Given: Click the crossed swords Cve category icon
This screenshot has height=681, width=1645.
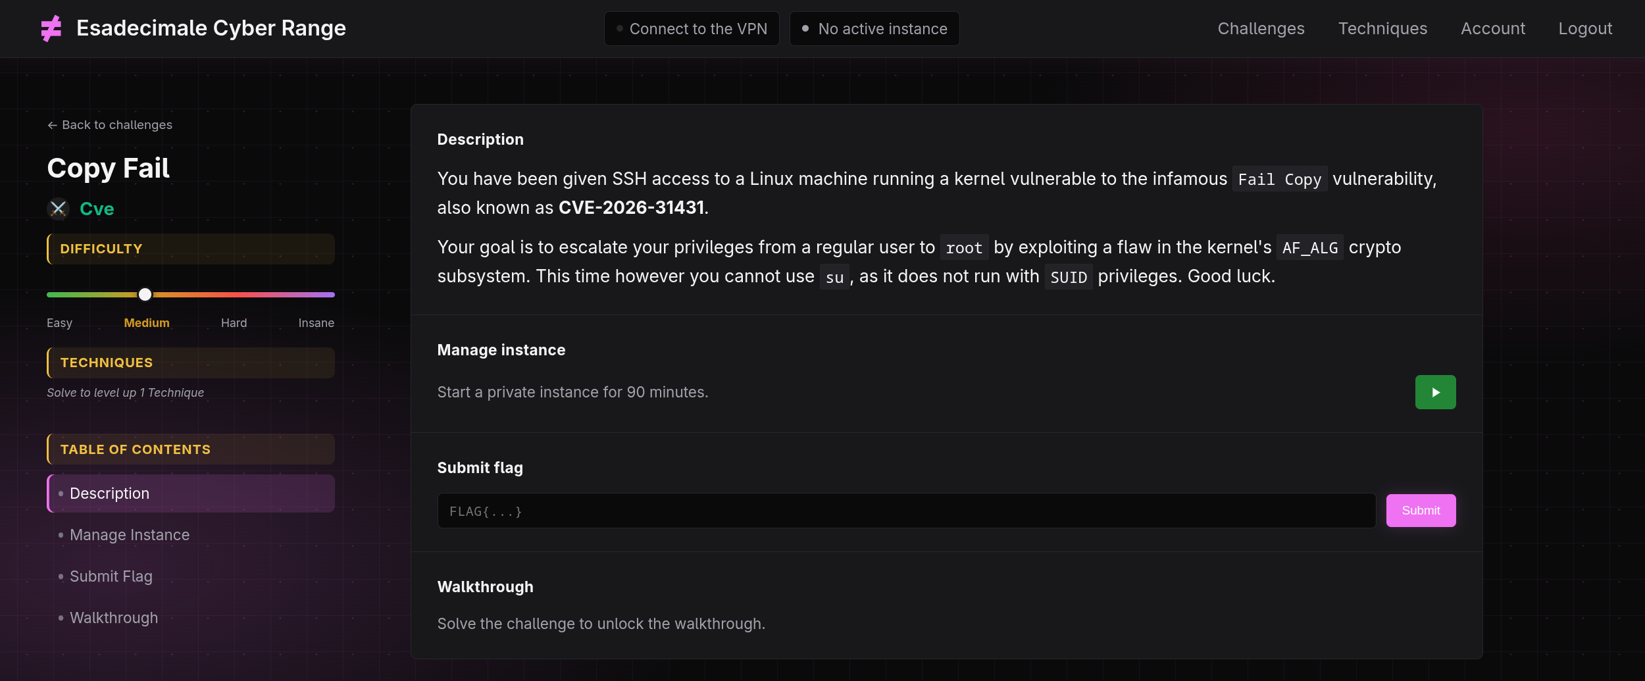Looking at the screenshot, I should click(58, 209).
